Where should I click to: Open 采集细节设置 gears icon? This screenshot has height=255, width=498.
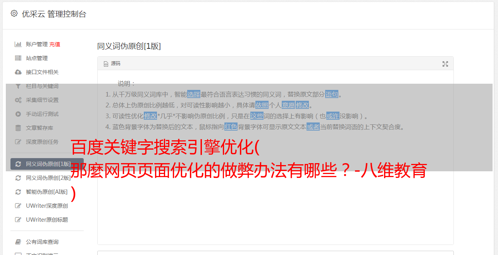point(18,100)
